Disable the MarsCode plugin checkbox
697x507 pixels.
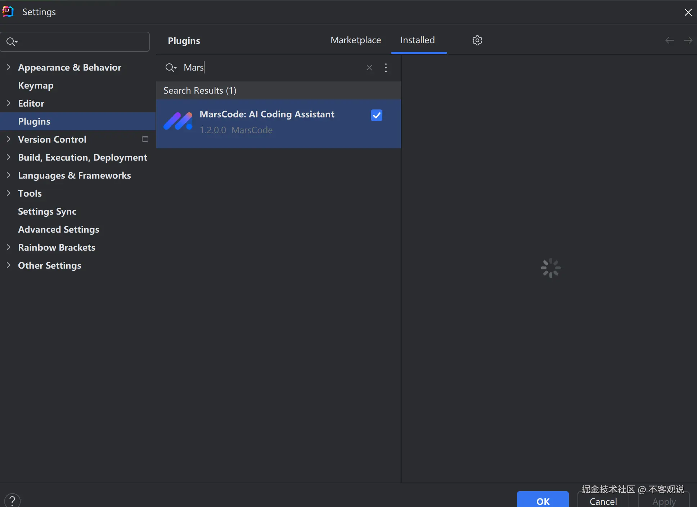pos(376,115)
